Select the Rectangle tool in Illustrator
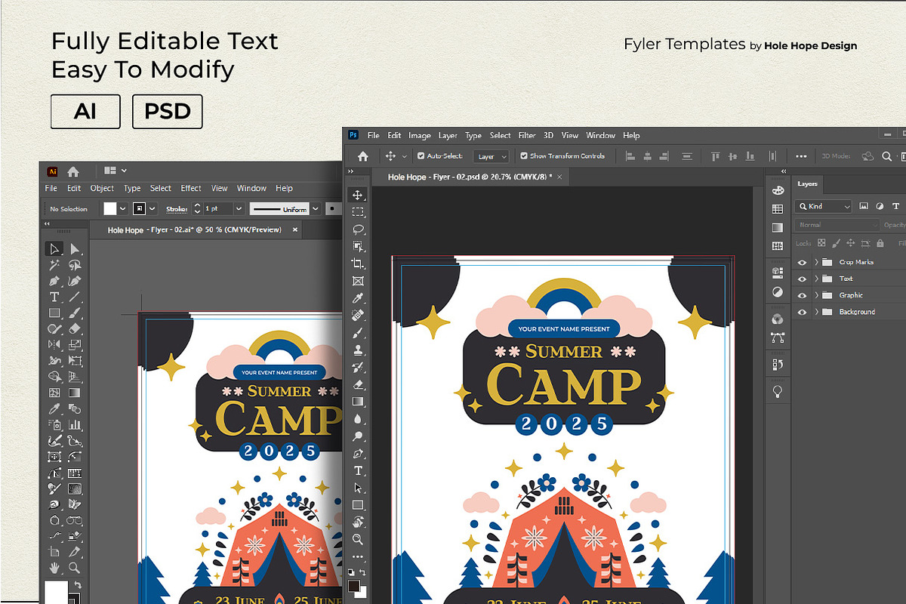The height and width of the screenshot is (604, 906). [x=54, y=313]
